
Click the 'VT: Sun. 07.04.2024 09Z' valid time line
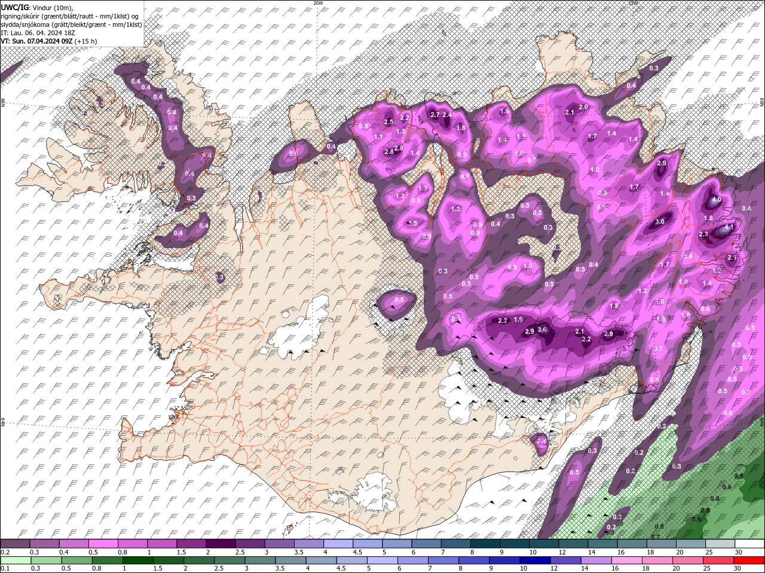(x=48, y=41)
